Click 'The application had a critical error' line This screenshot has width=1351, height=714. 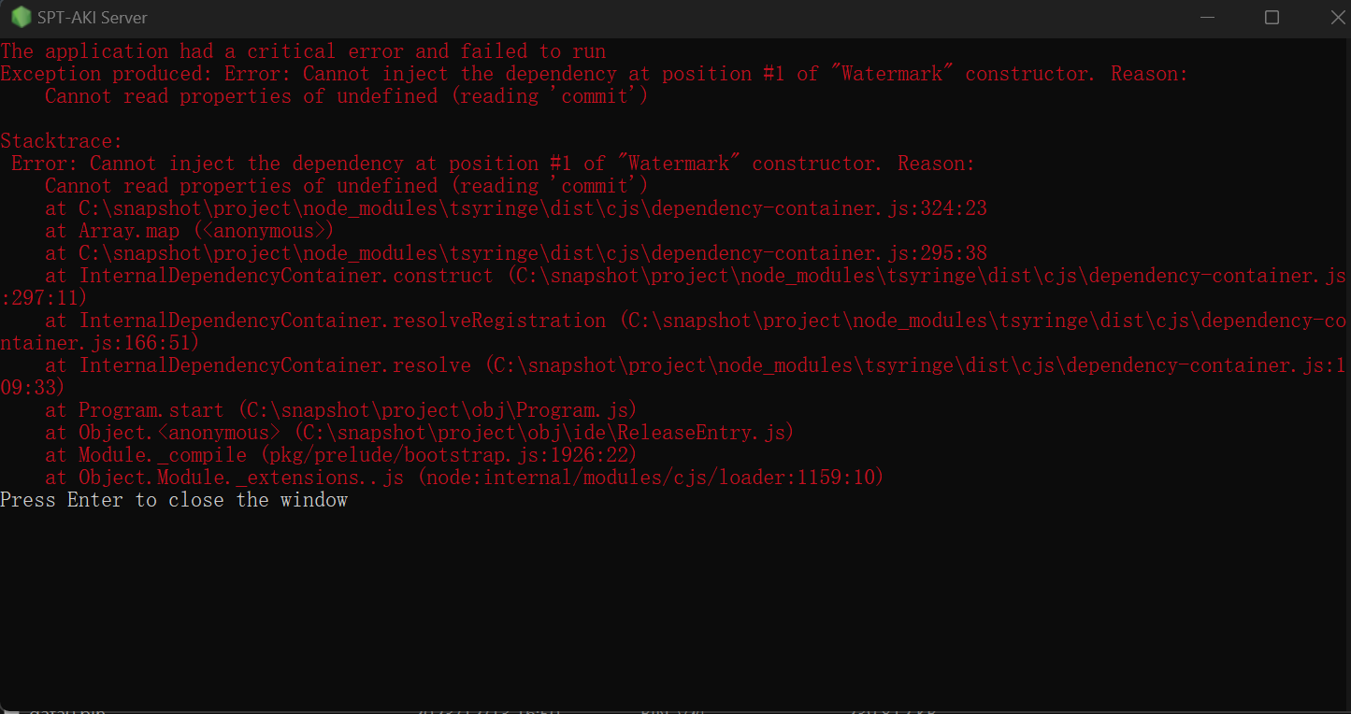tap(303, 51)
